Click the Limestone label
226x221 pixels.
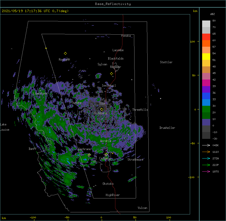pos(40,93)
